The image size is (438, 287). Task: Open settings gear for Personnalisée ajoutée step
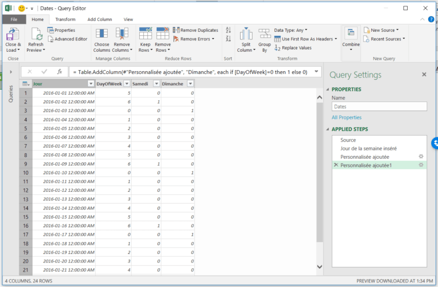pos(421,156)
